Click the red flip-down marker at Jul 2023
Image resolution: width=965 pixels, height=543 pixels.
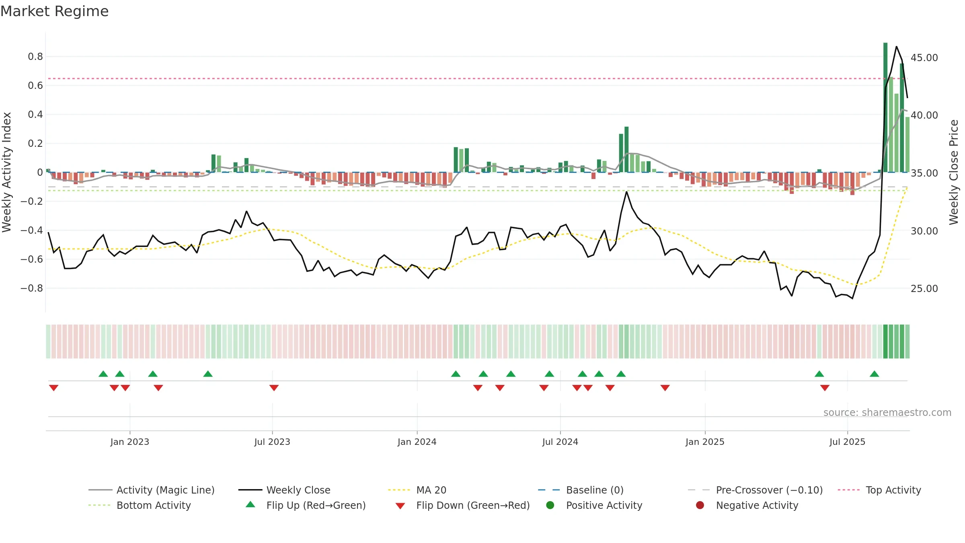[x=274, y=388]
